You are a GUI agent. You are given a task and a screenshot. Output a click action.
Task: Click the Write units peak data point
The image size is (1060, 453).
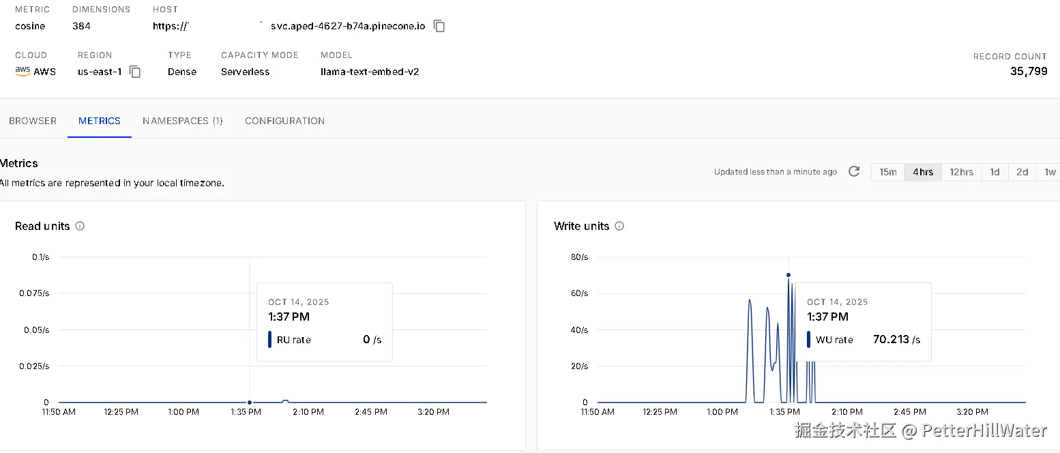[789, 275]
